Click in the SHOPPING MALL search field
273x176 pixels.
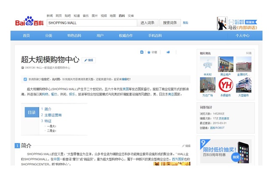click(x=92, y=23)
